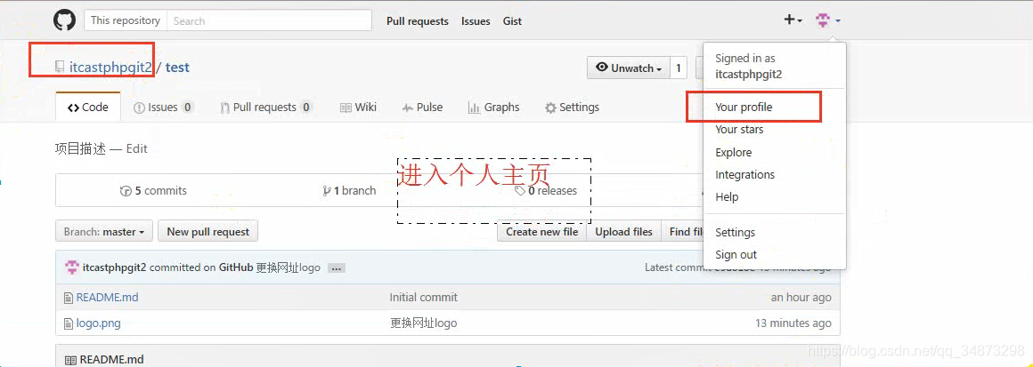Select Help from user menu

pyautogui.click(x=727, y=196)
